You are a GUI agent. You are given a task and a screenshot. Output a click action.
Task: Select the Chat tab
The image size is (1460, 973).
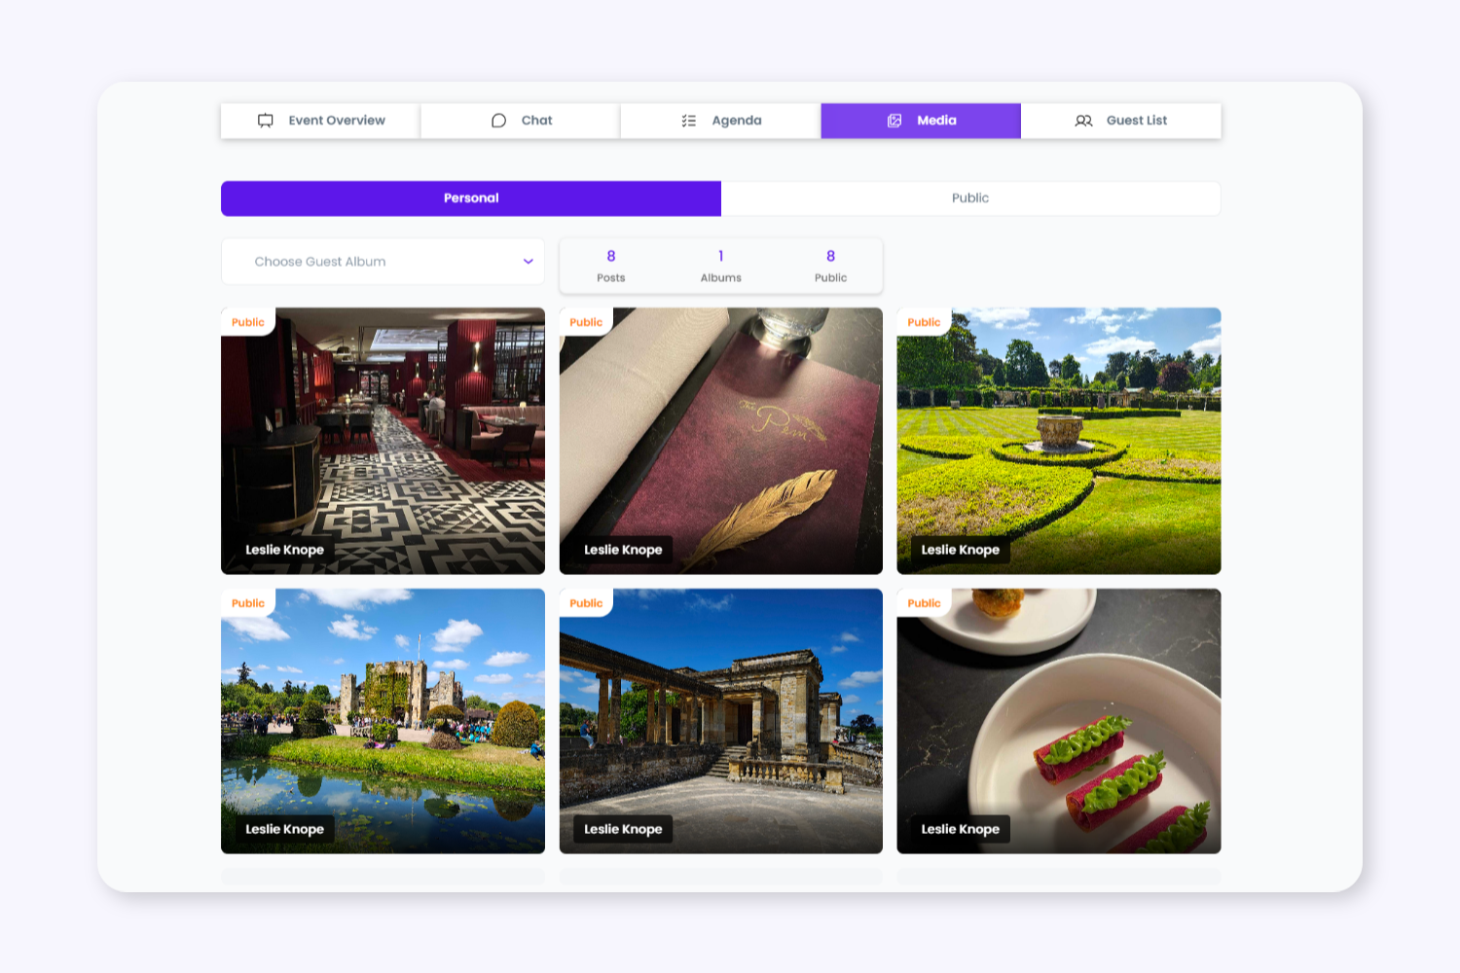tap(520, 121)
